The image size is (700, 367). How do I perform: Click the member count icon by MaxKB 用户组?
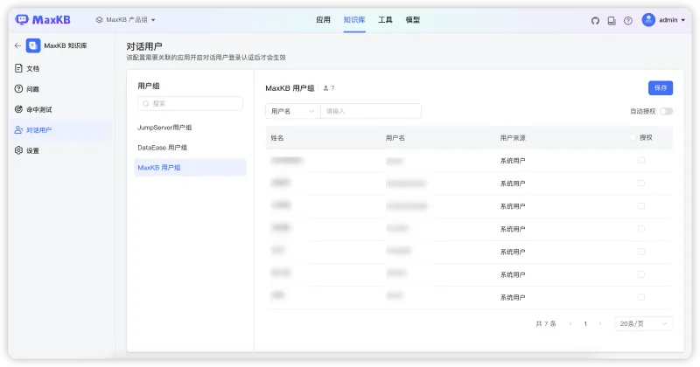[x=325, y=88]
